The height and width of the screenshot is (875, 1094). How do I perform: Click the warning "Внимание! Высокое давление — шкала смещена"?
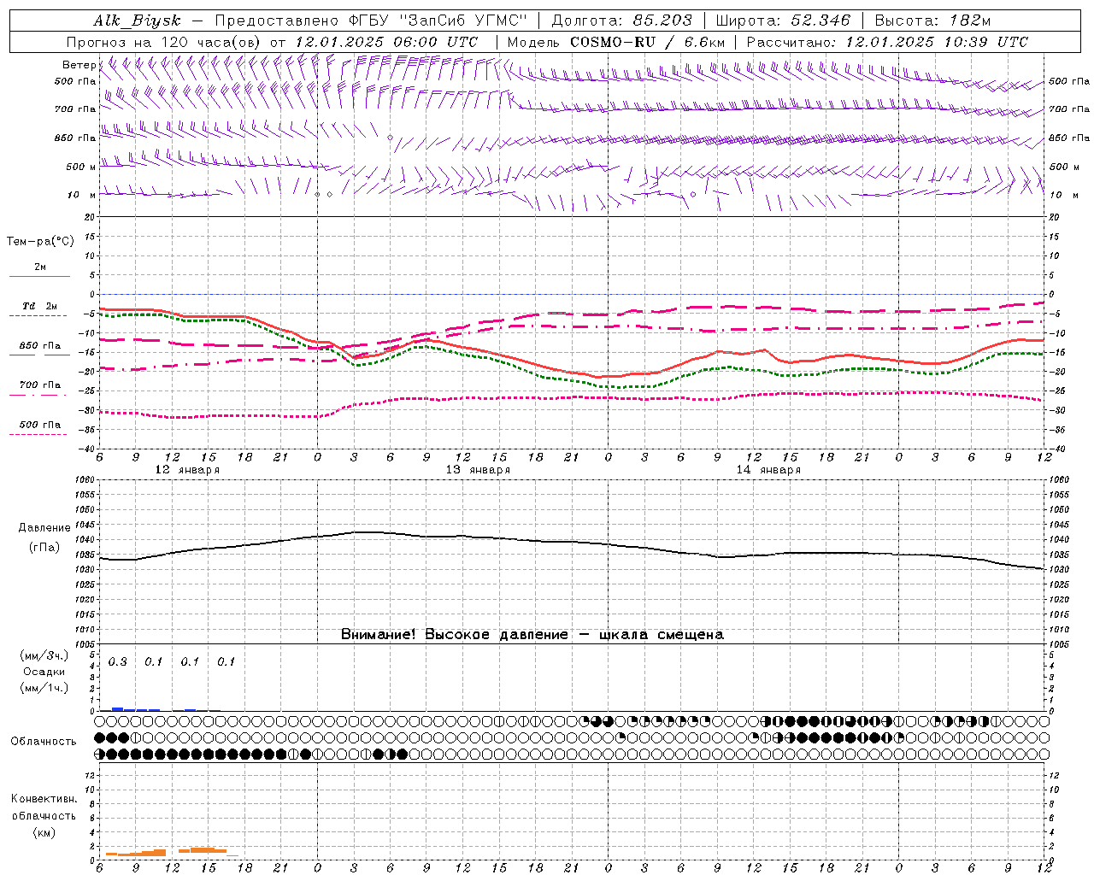pyautogui.click(x=532, y=635)
